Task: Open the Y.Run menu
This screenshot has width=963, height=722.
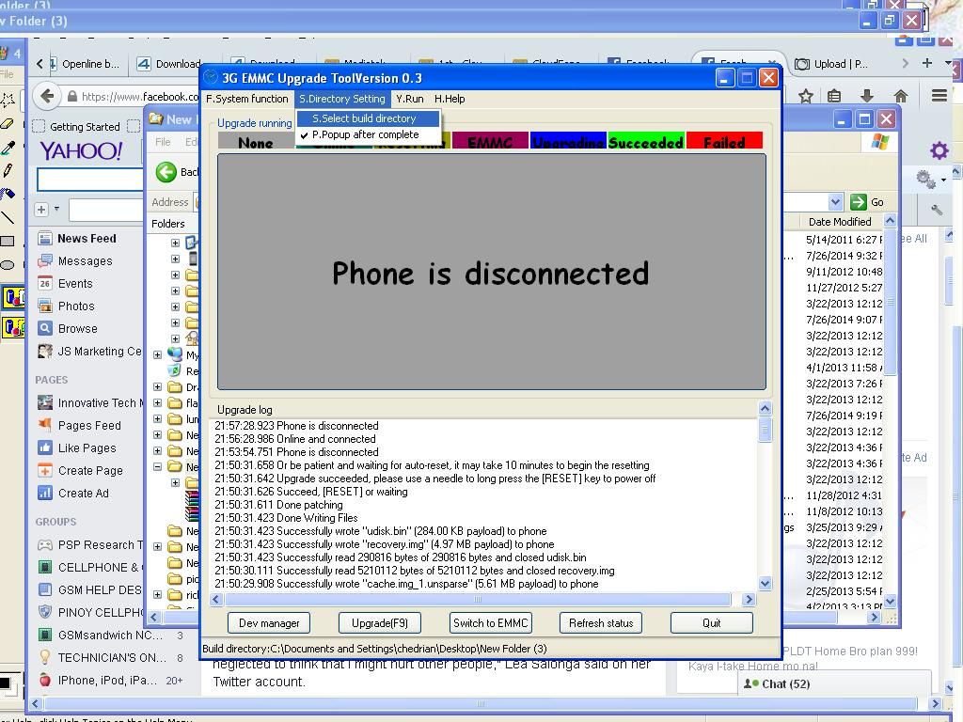Action: 409,99
